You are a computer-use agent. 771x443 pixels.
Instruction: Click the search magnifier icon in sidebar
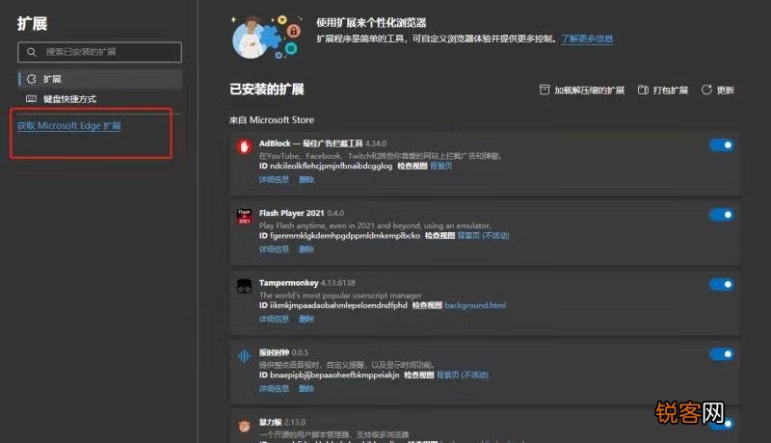pos(32,52)
